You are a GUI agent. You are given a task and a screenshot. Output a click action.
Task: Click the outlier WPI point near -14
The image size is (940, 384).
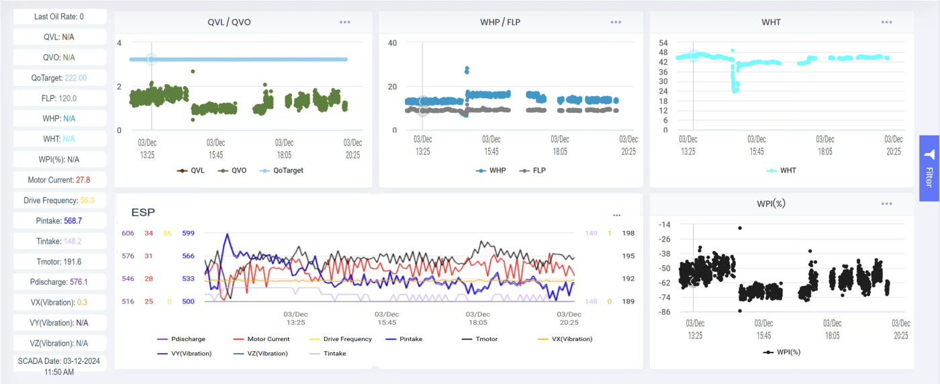click(x=740, y=228)
